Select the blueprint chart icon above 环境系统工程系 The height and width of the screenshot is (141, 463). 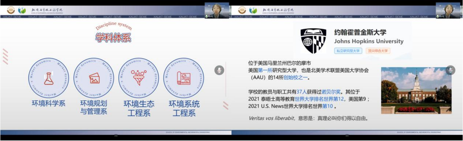tap(184, 78)
